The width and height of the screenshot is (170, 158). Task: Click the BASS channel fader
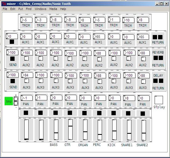(56, 130)
